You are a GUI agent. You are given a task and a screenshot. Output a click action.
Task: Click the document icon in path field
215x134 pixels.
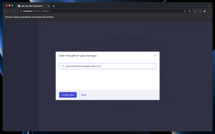click(x=63, y=66)
